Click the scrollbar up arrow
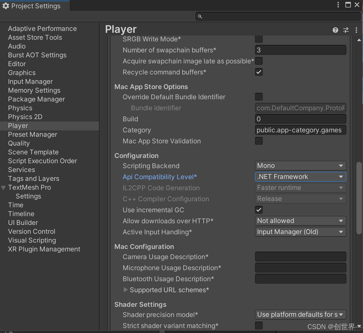The image size is (363, 333). [x=359, y=40]
